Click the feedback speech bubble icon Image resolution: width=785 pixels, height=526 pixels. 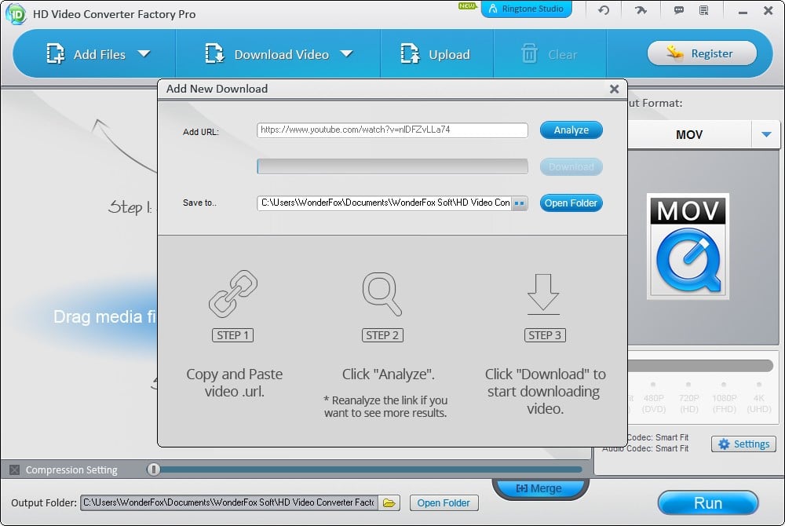point(678,10)
